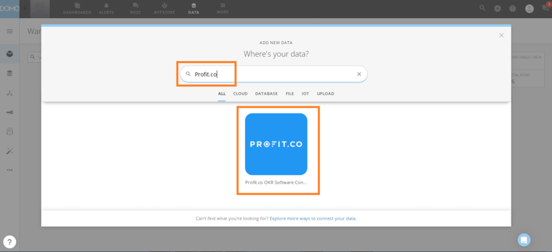
Task: Open the Dashboards section in top bar
Action: (x=77, y=8)
